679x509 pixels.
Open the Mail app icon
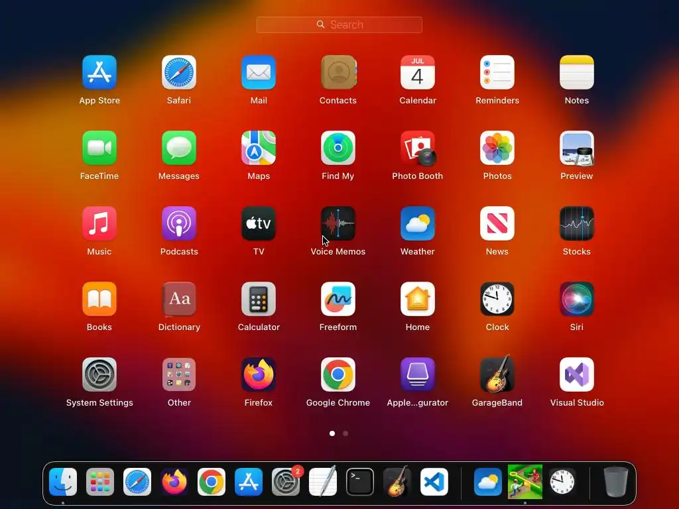click(x=259, y=72)
